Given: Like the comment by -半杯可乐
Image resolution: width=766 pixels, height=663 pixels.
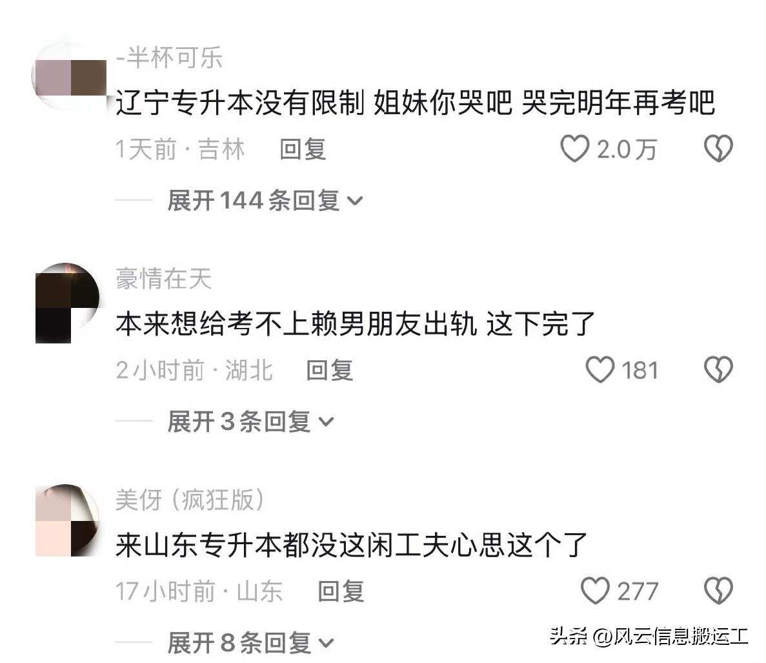Looking at the screenshot, I should [574, 149].
